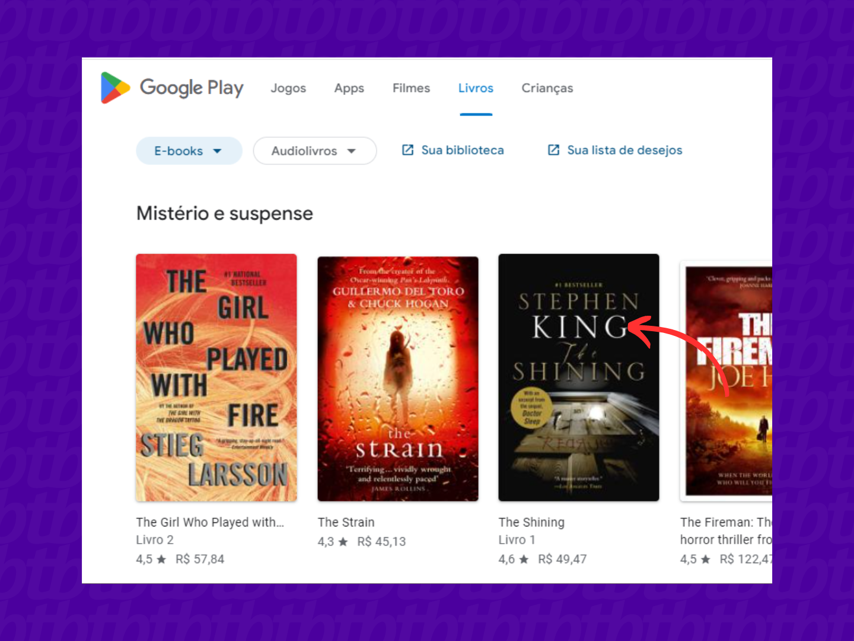Open the Crianças tab

547,88
